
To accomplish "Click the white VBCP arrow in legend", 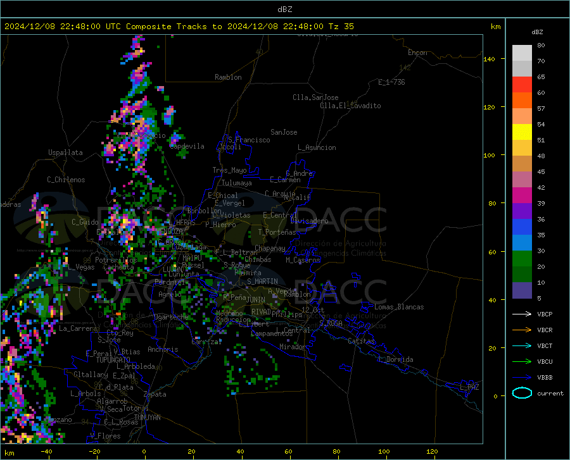I will coord(522,314).
